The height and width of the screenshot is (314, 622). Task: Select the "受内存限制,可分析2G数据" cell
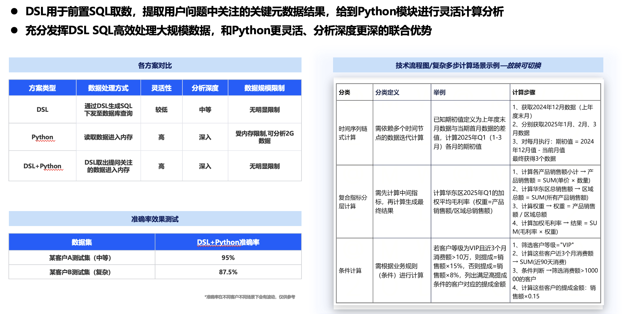[264, 137]
